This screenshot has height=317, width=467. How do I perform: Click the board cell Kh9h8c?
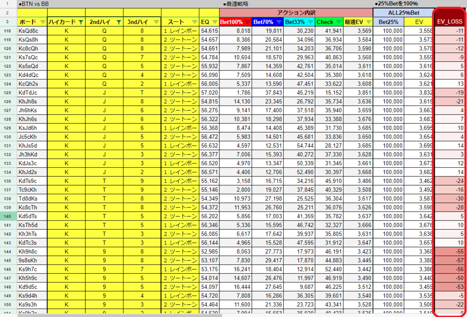click(32, 252)
